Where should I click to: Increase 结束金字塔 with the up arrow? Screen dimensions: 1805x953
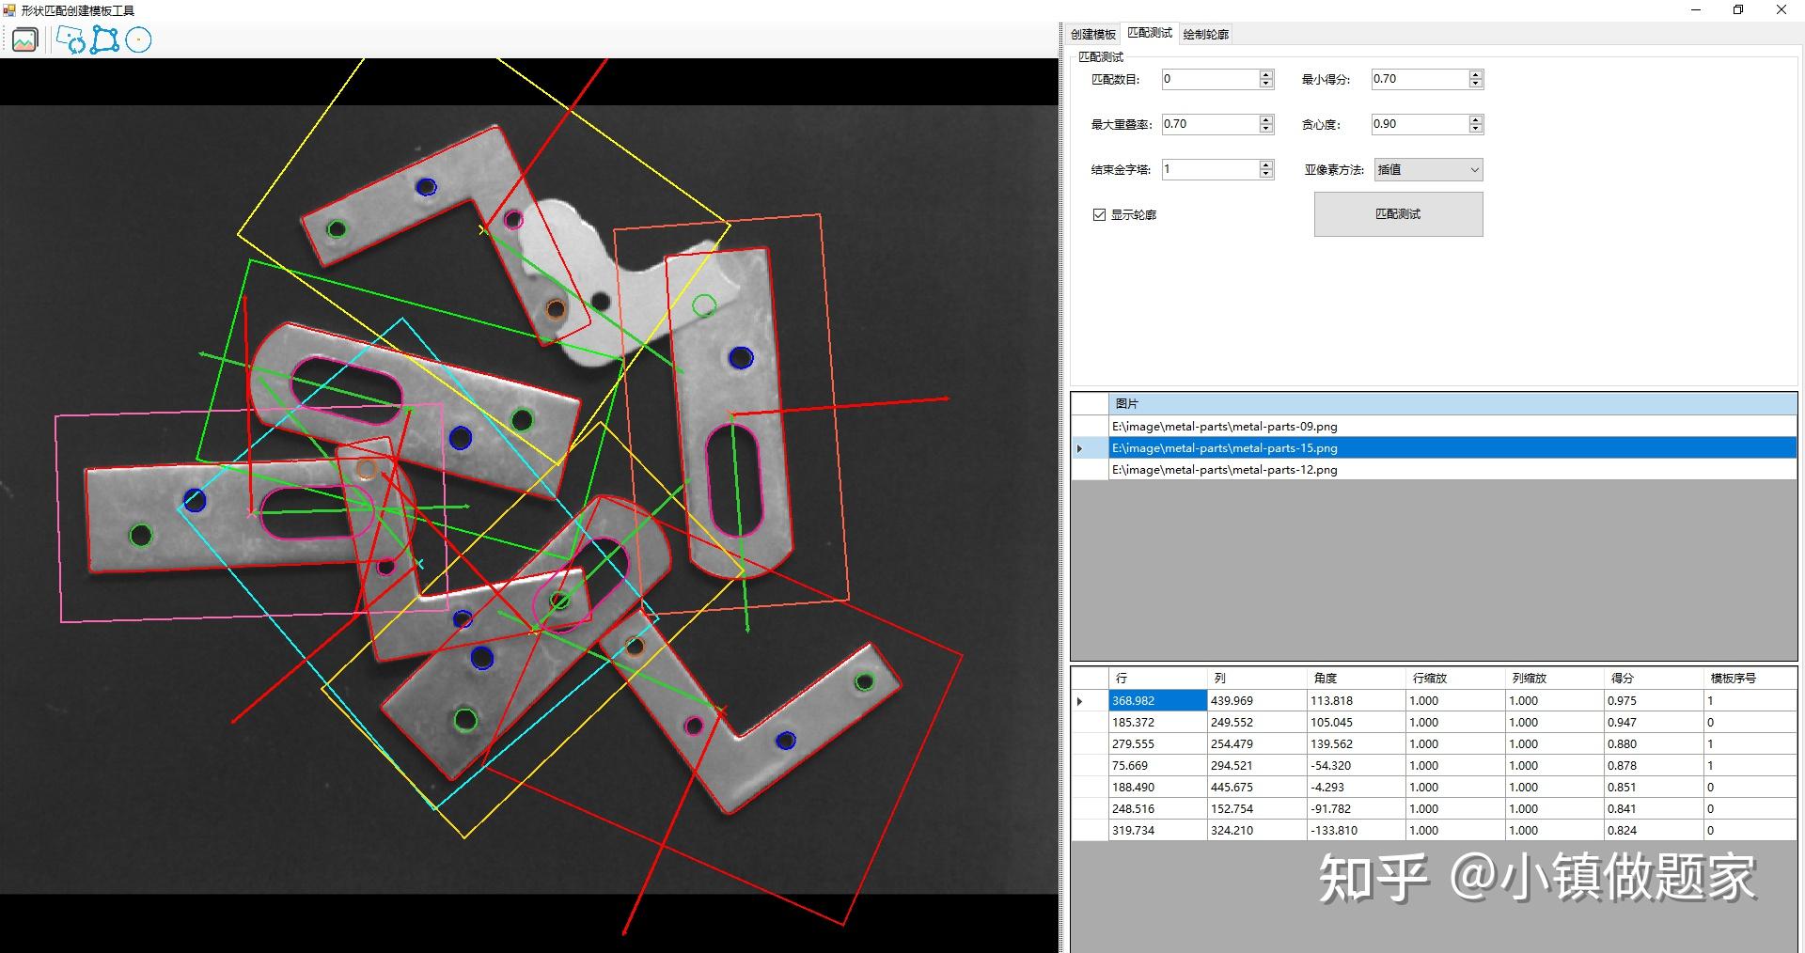tap(1265, 164)
